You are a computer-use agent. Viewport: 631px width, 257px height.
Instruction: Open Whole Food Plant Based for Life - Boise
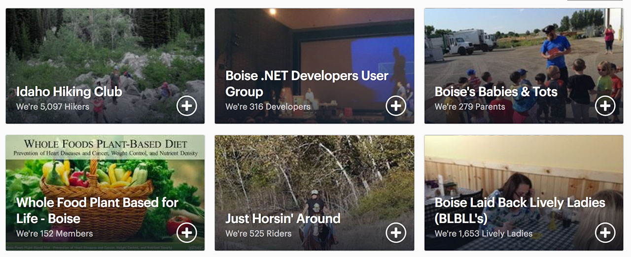click(x=98, y=210)
